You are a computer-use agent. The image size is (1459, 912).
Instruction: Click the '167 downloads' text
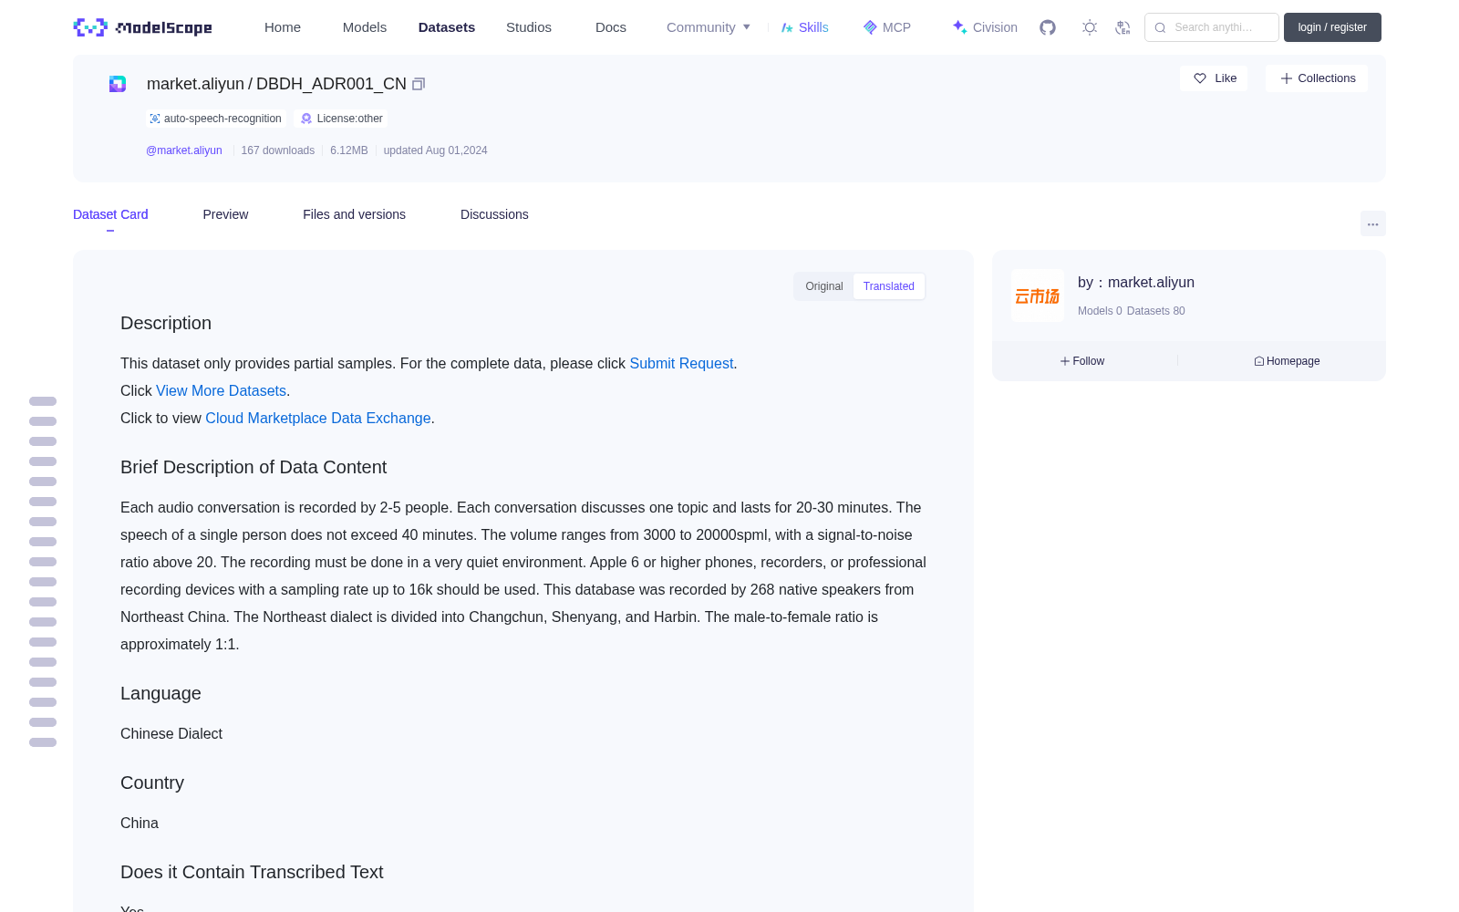point(278,150)
